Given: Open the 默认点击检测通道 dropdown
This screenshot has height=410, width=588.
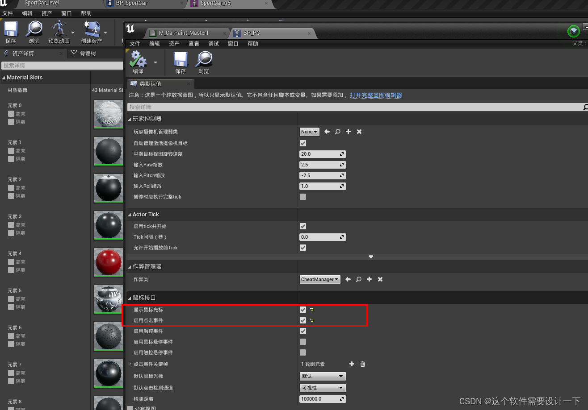Looking at the screenshot, I should [323, 388].
